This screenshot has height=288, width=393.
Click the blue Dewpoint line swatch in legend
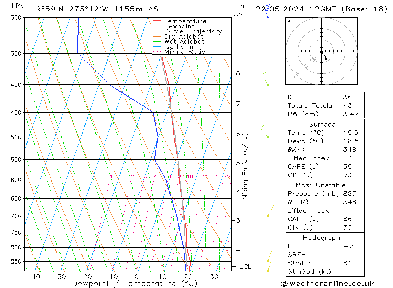click(157, 26)
